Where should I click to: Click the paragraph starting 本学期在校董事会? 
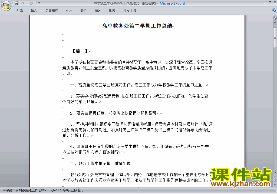pyautogui.click(x=137, y=68)
